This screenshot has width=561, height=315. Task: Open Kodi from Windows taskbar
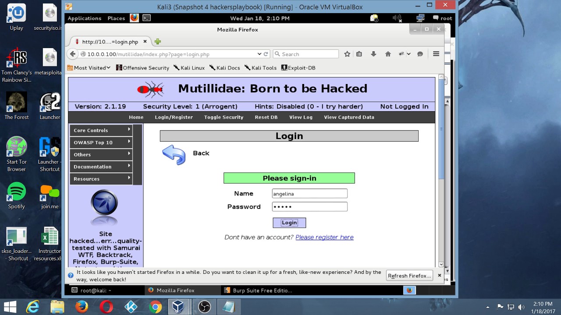coord(131,307)
